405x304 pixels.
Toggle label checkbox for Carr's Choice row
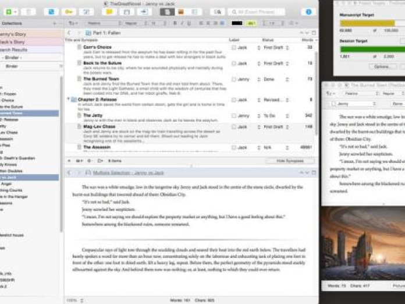[234, 47]
